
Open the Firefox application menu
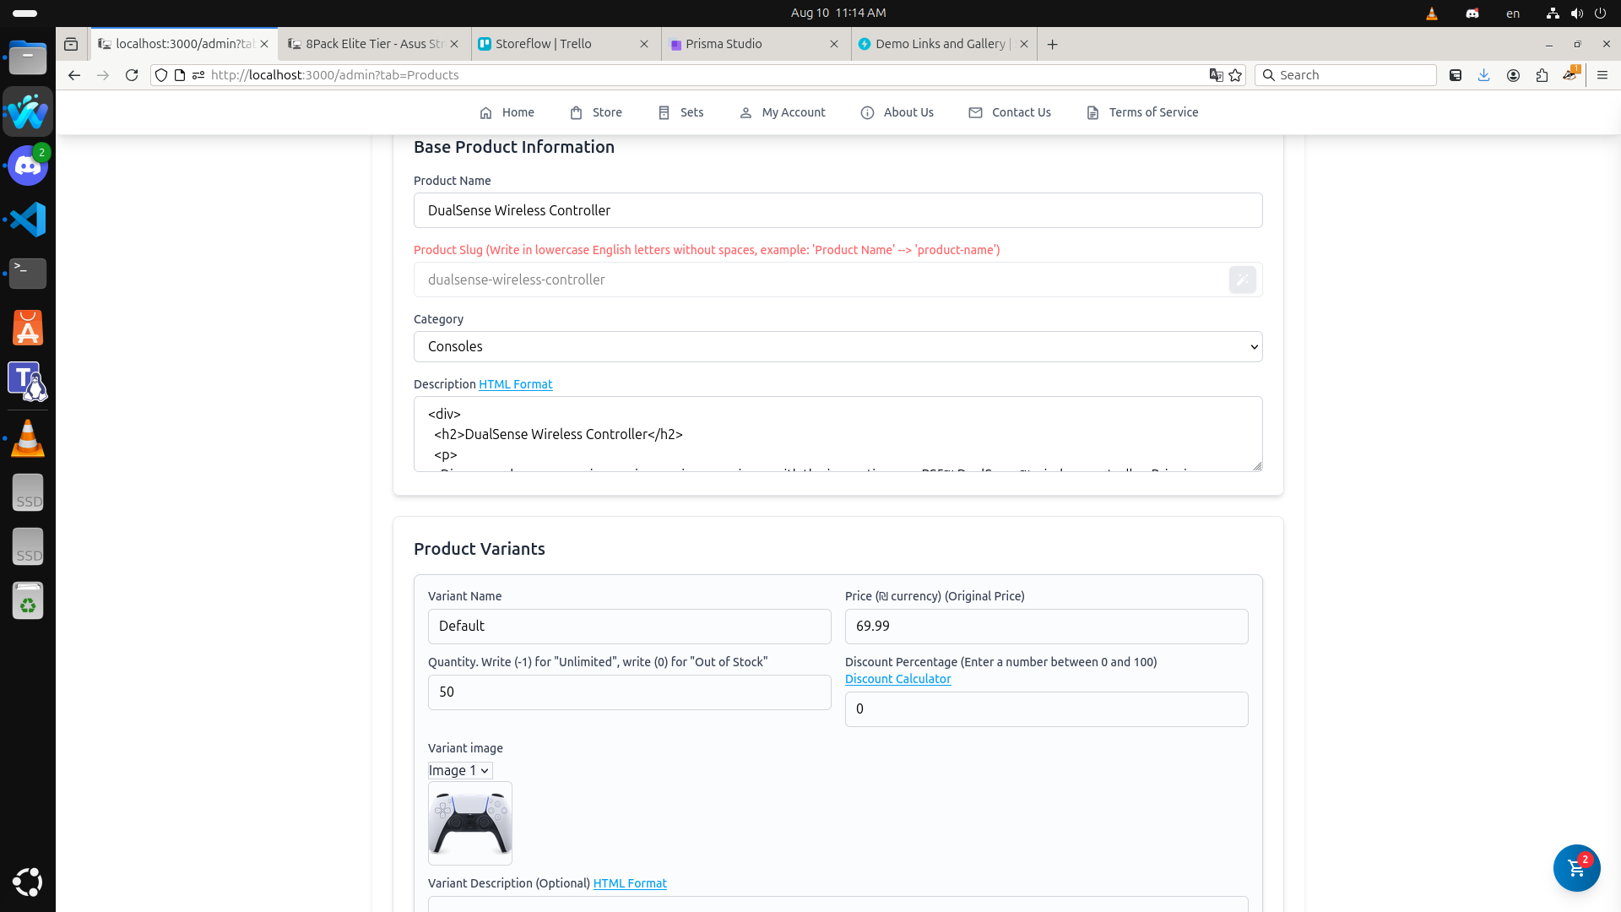(1602, 75)
